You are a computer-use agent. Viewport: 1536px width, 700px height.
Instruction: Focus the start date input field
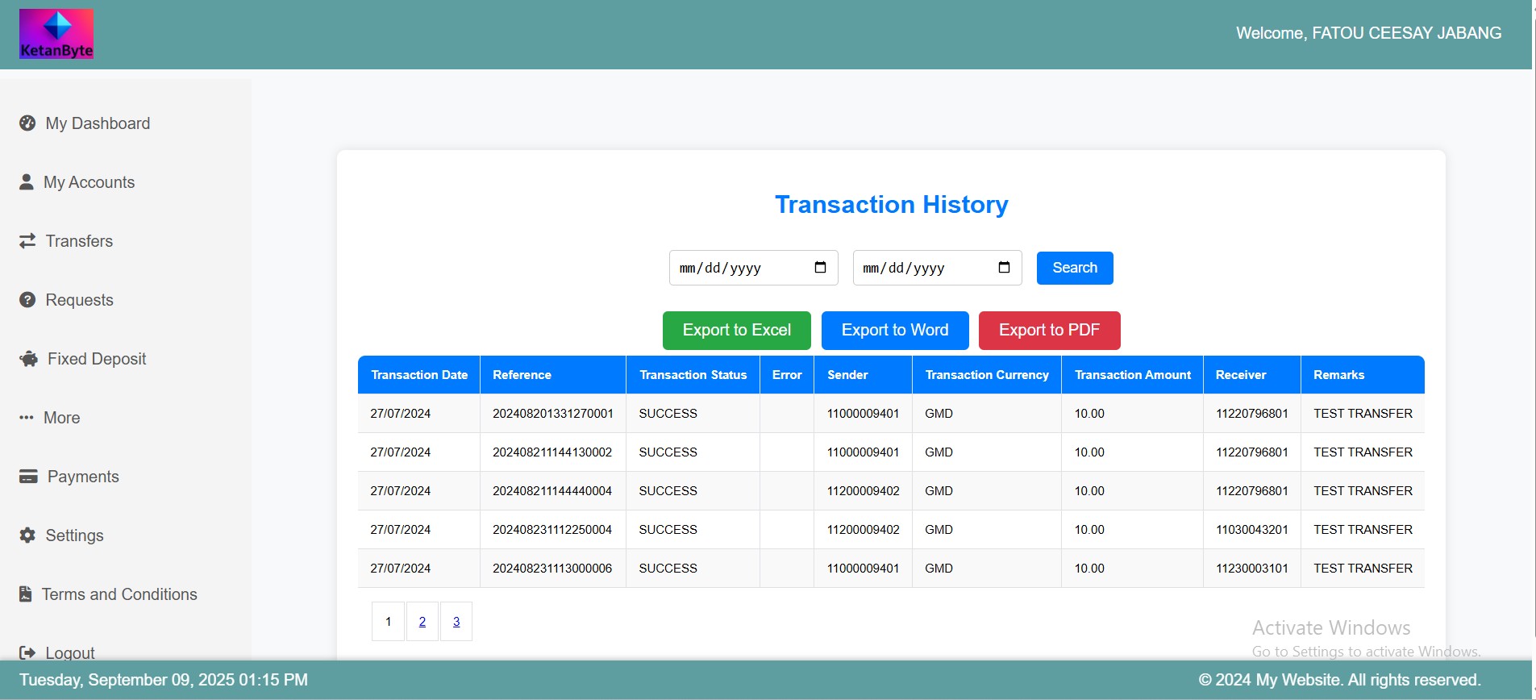coord(754,268)
